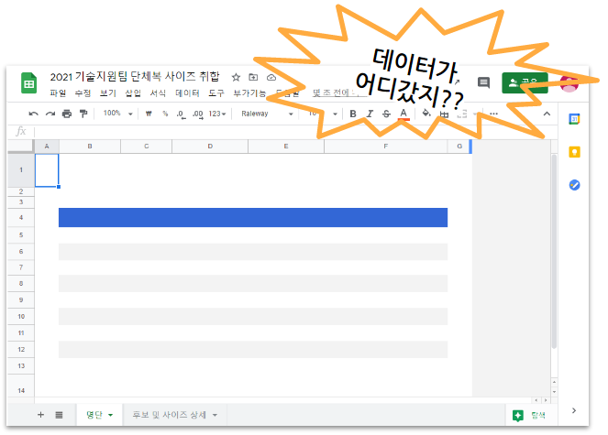This screenshot has width=608, height=435.
Task: Check the cloud save status icon
Action: click(x=271, y=77)
